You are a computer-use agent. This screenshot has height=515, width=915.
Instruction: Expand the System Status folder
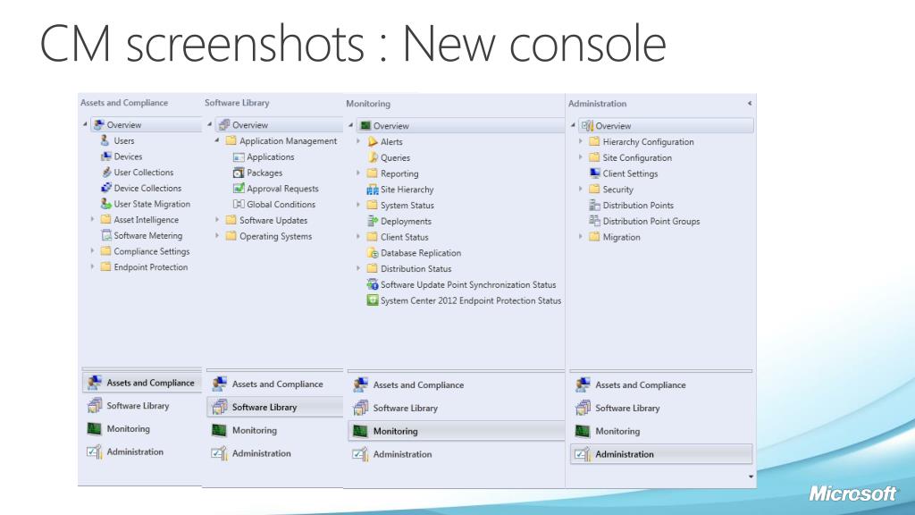tap(358, 205)
